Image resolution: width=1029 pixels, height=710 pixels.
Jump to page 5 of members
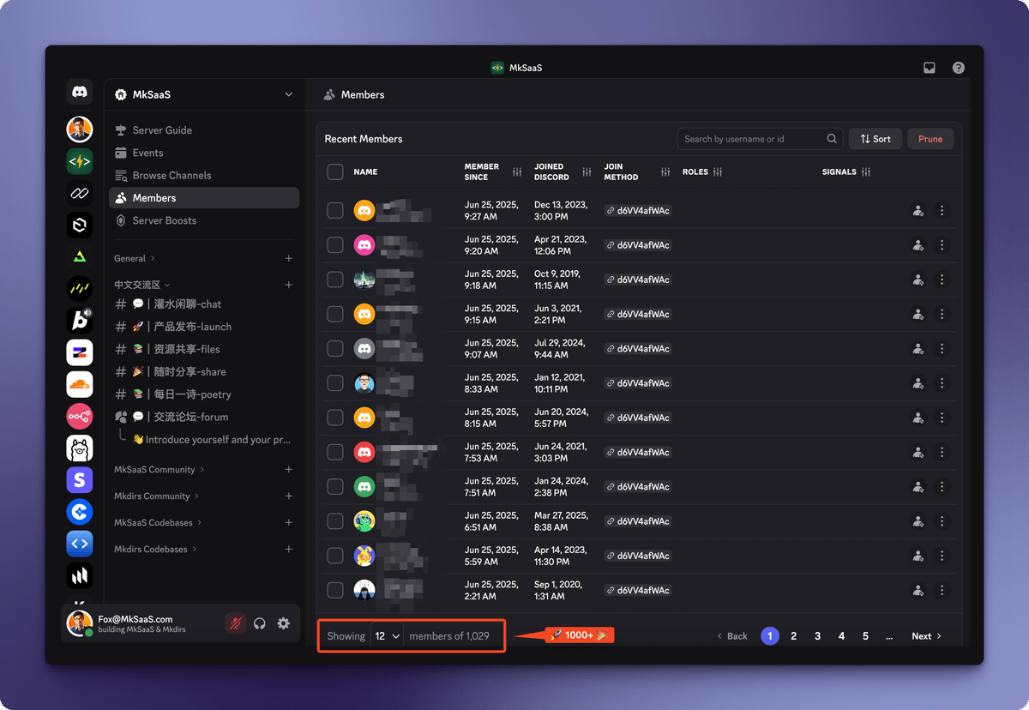[x=865, y=636]
